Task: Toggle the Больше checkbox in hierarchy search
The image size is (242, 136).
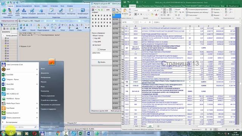Action: point(99,49)
